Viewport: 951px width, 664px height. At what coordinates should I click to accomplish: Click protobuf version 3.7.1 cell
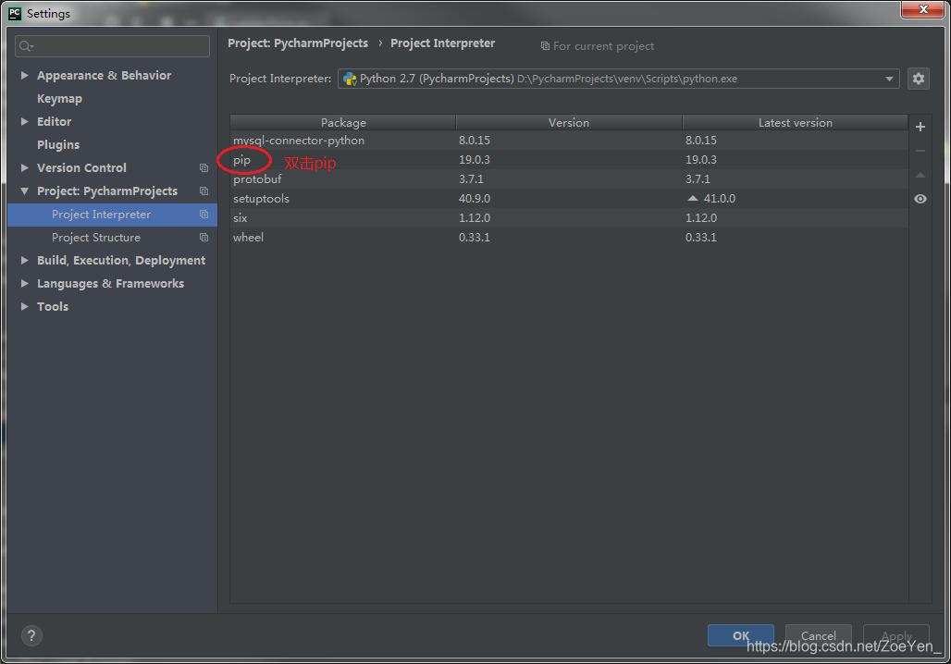(x=471, y=178)
